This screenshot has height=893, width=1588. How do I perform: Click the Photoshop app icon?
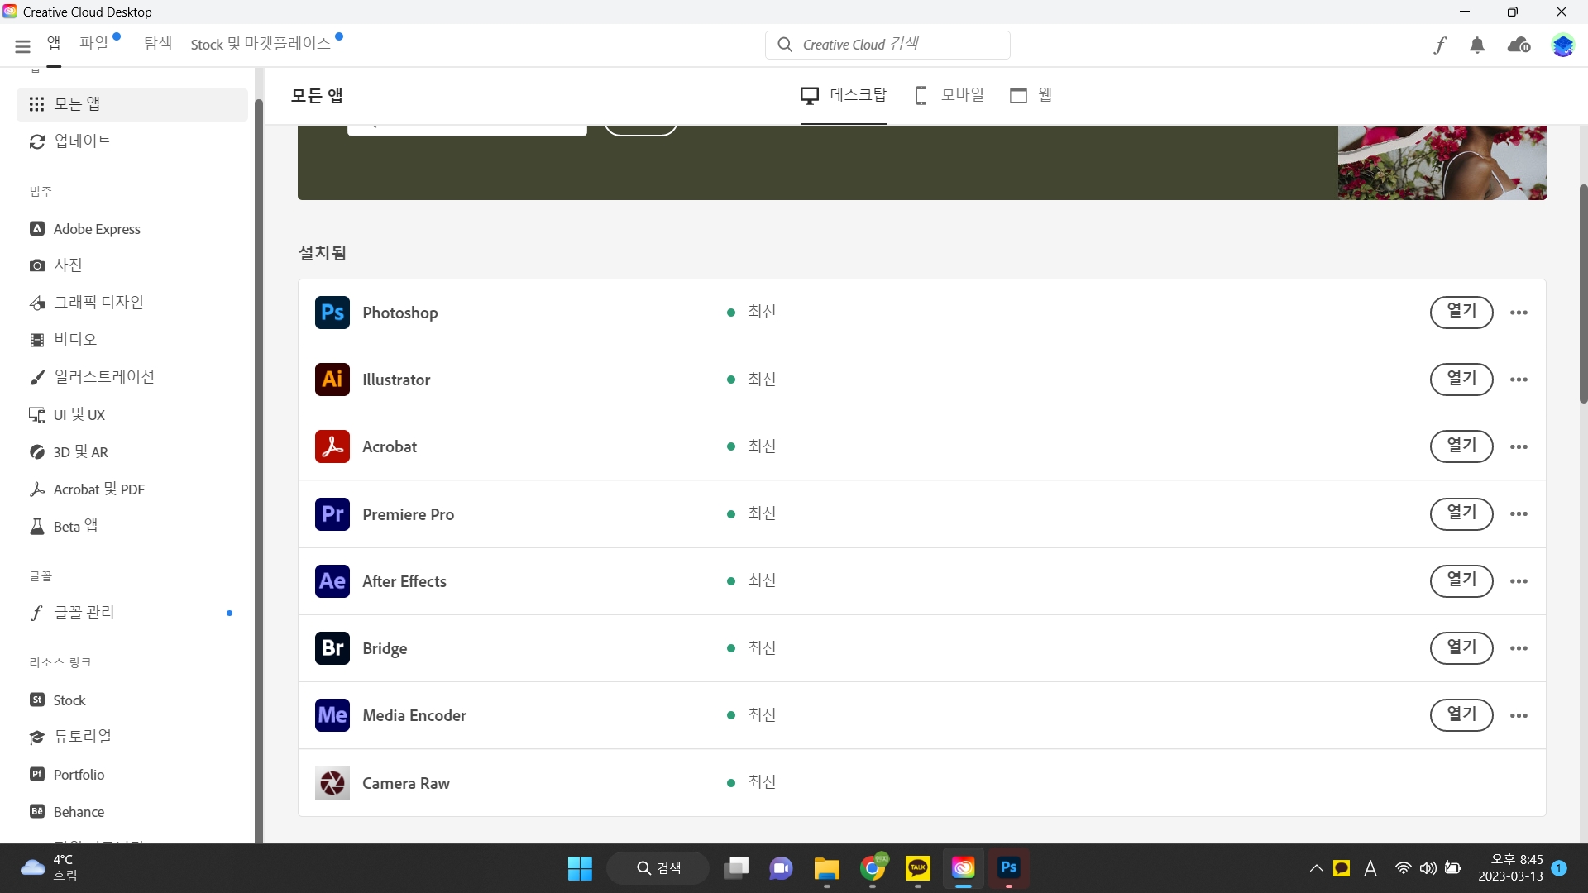pyautogui.click(x=332, y=313)
